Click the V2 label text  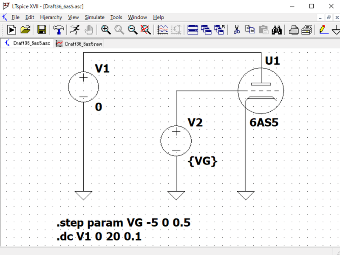[x=195, y=122]
